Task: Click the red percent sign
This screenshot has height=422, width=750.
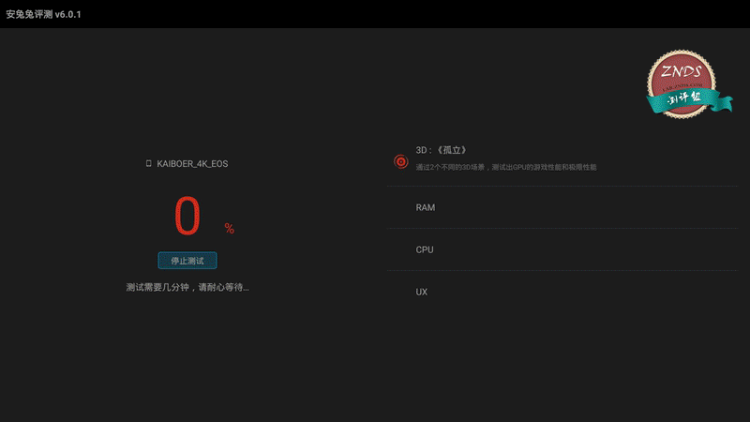Action: pos(230,228)
